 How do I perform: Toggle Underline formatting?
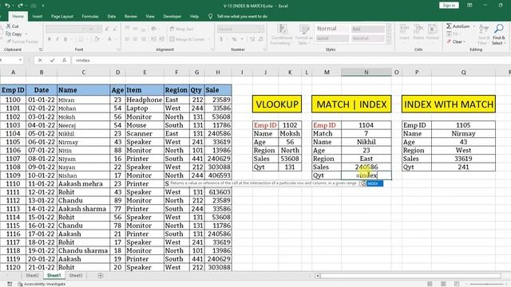click(65, 39)
